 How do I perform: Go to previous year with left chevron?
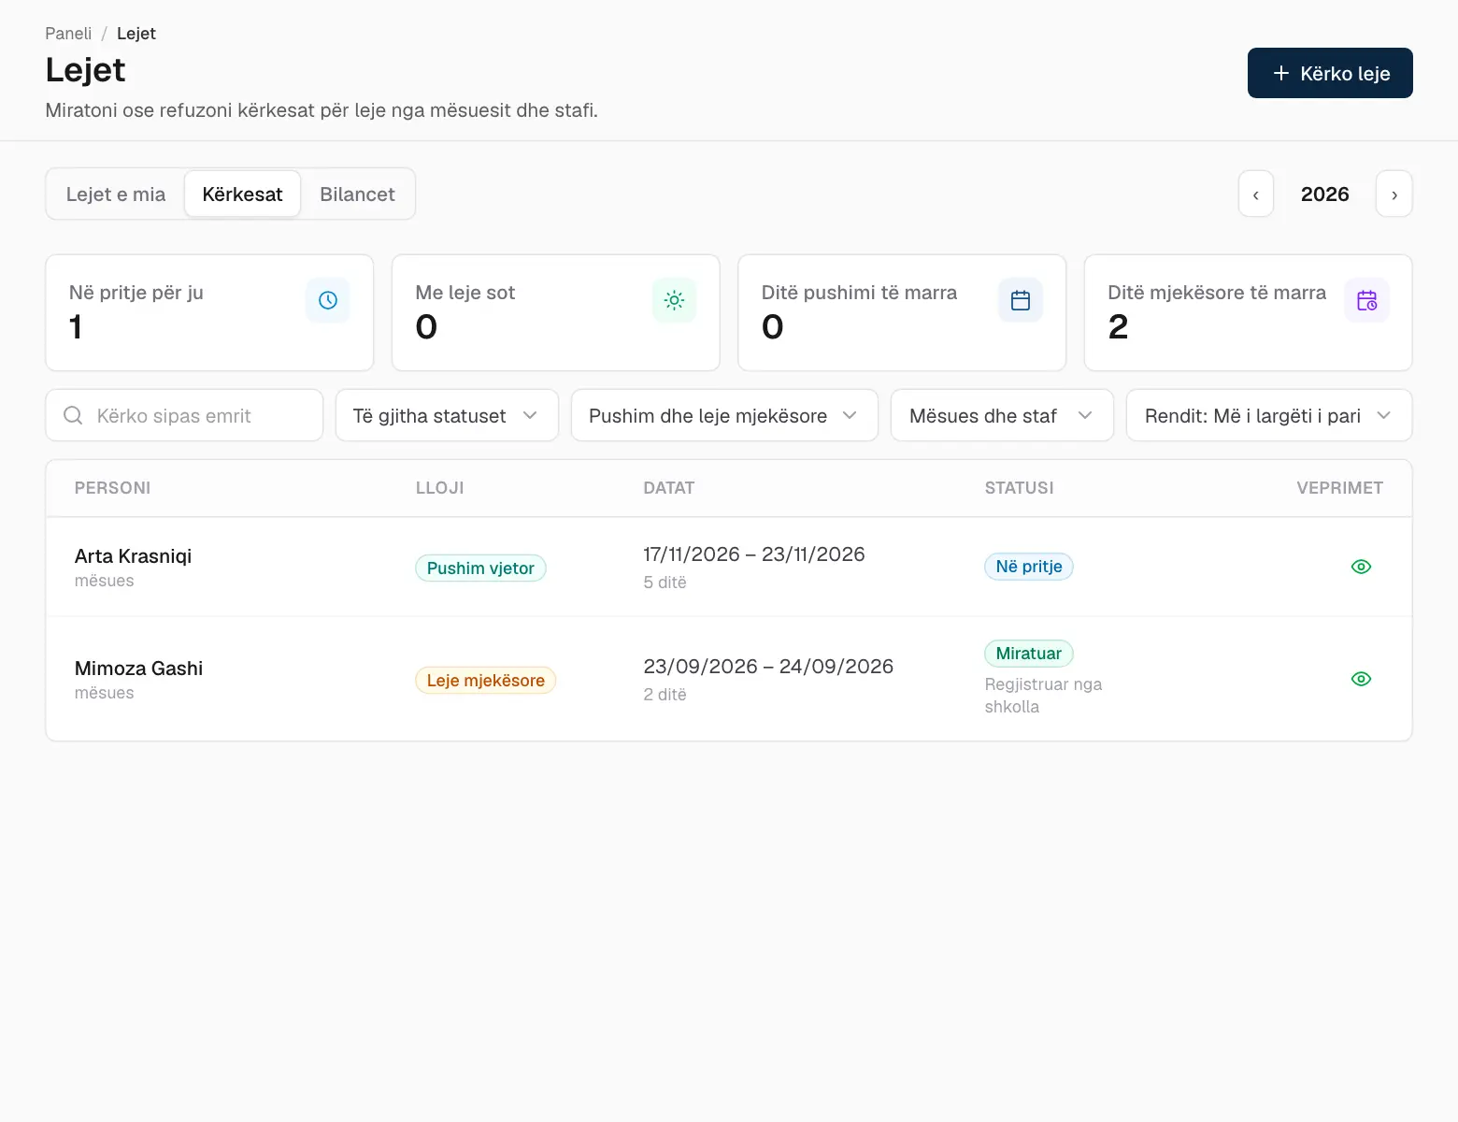tap(1256, 194)
